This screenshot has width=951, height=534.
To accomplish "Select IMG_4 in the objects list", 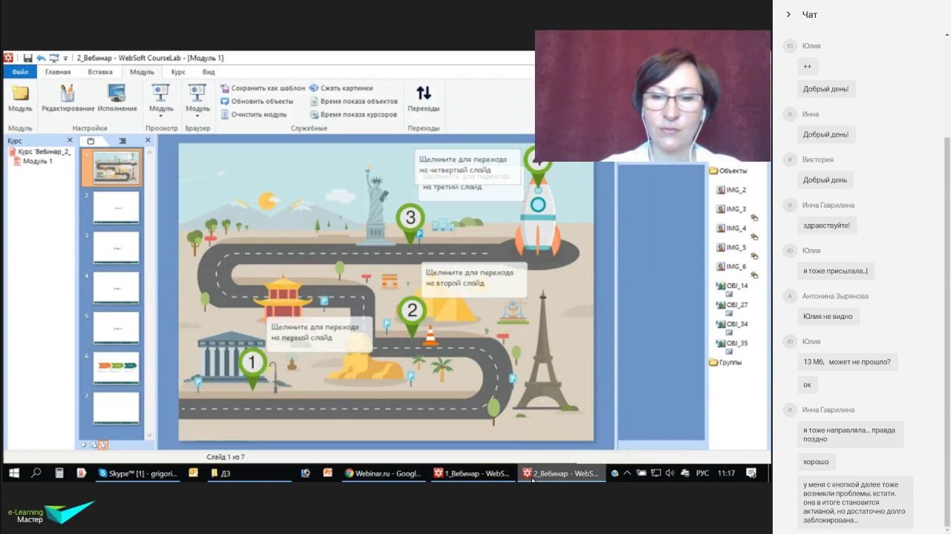I will pos(731,228).
